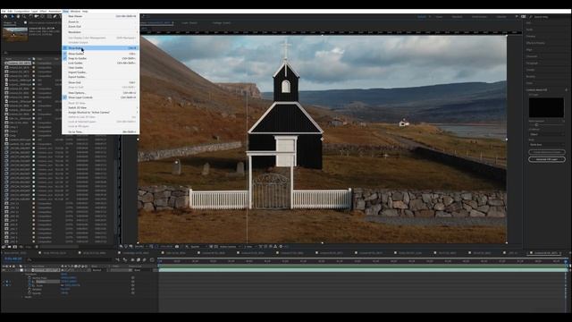Screen dimensions: 572x322
Task: Open the Resolution submenu in View menu
Action: tap(100, 32)
